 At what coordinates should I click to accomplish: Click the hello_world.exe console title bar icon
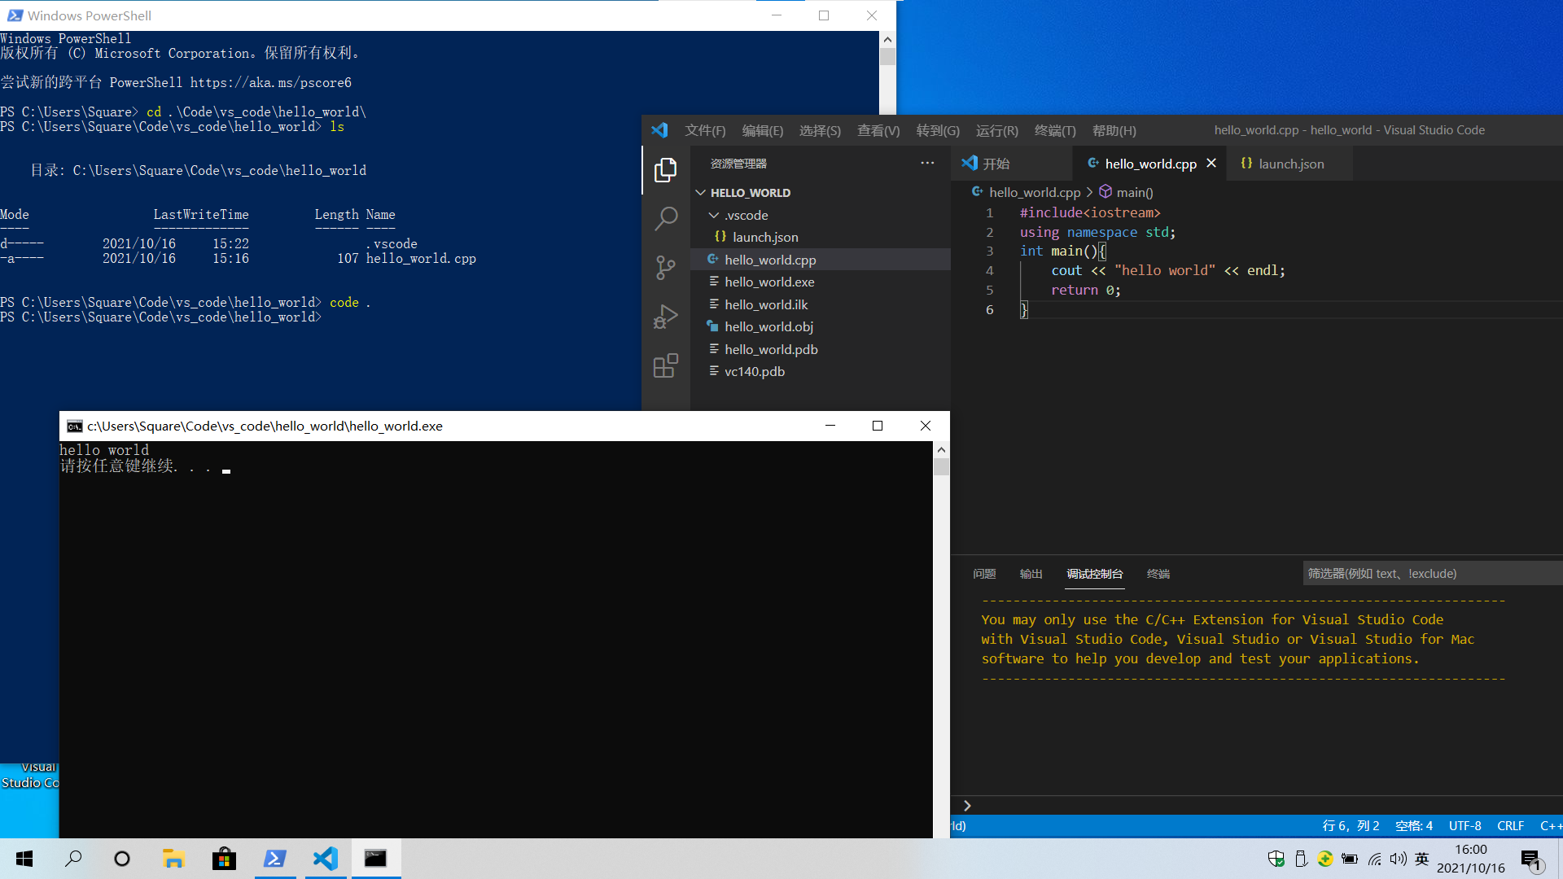[x=74, y=426]
